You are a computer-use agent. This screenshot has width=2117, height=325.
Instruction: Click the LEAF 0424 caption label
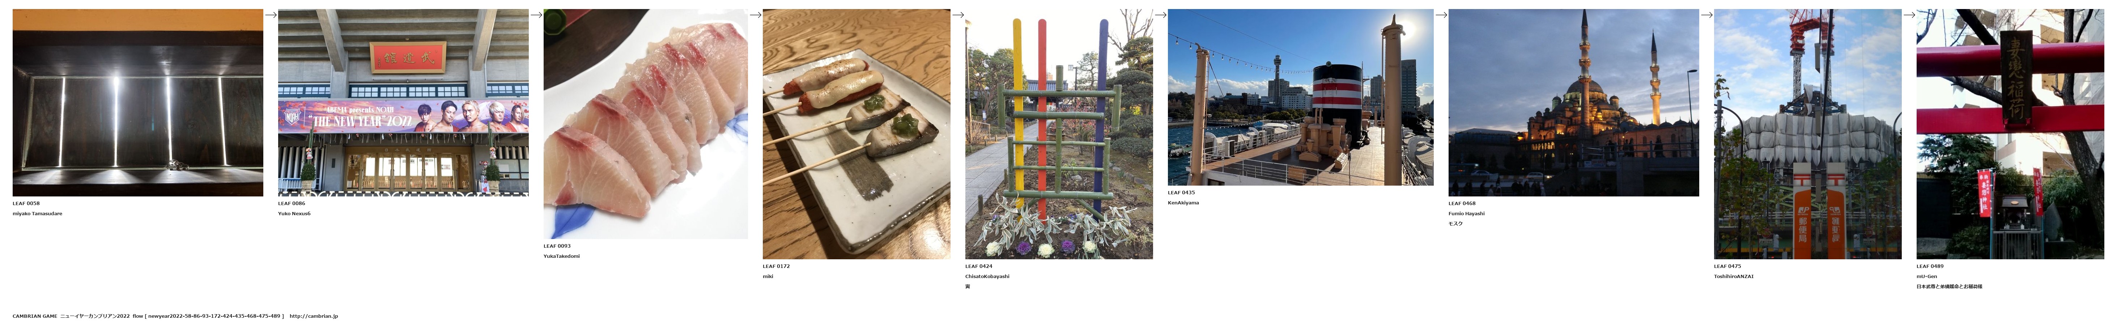click(x=979, y=266)
